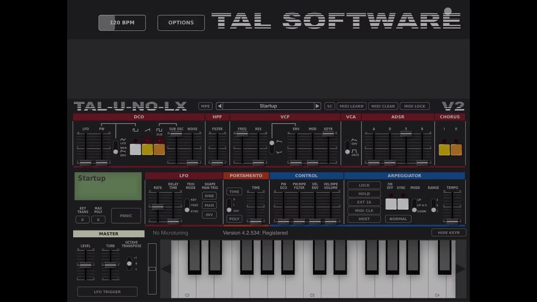Click the 120 BPM tempo button
The width and height of the screenshot is (537, 302).
tap(122, 23)
